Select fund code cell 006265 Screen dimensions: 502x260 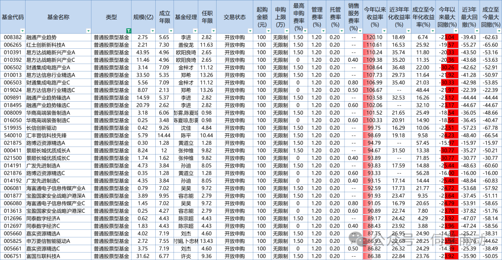pyautogui.click(x=13, y=45)
